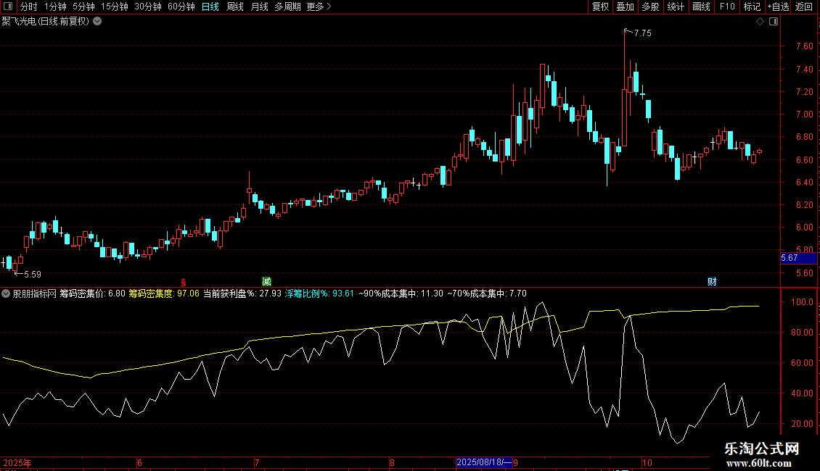Viewport: 820px width, 471px height.
Task: Click the diamond icon in chart corner
Action: tap(760, 22)
